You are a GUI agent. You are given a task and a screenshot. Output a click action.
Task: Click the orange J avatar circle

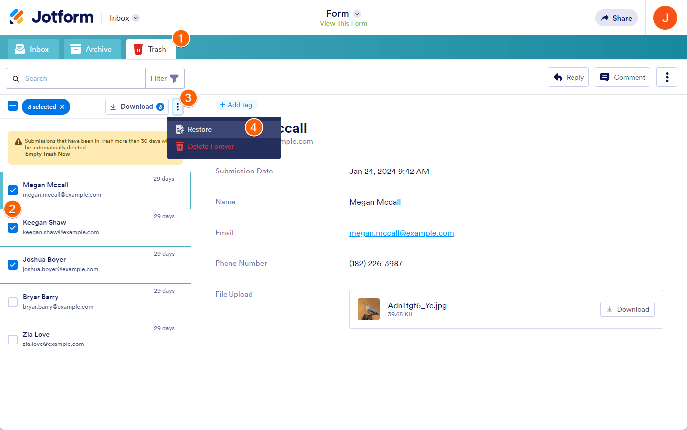point(665,18)
